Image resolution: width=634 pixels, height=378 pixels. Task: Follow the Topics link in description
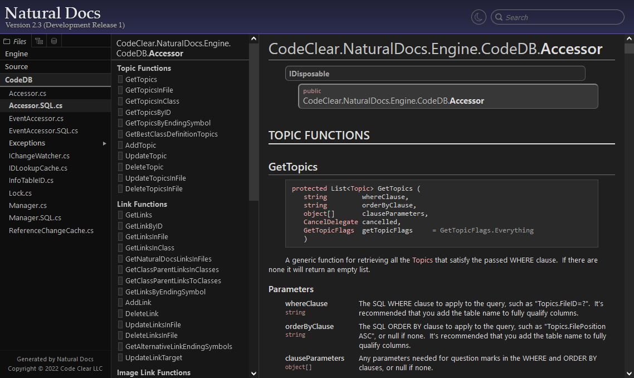(x=422, y=260)
